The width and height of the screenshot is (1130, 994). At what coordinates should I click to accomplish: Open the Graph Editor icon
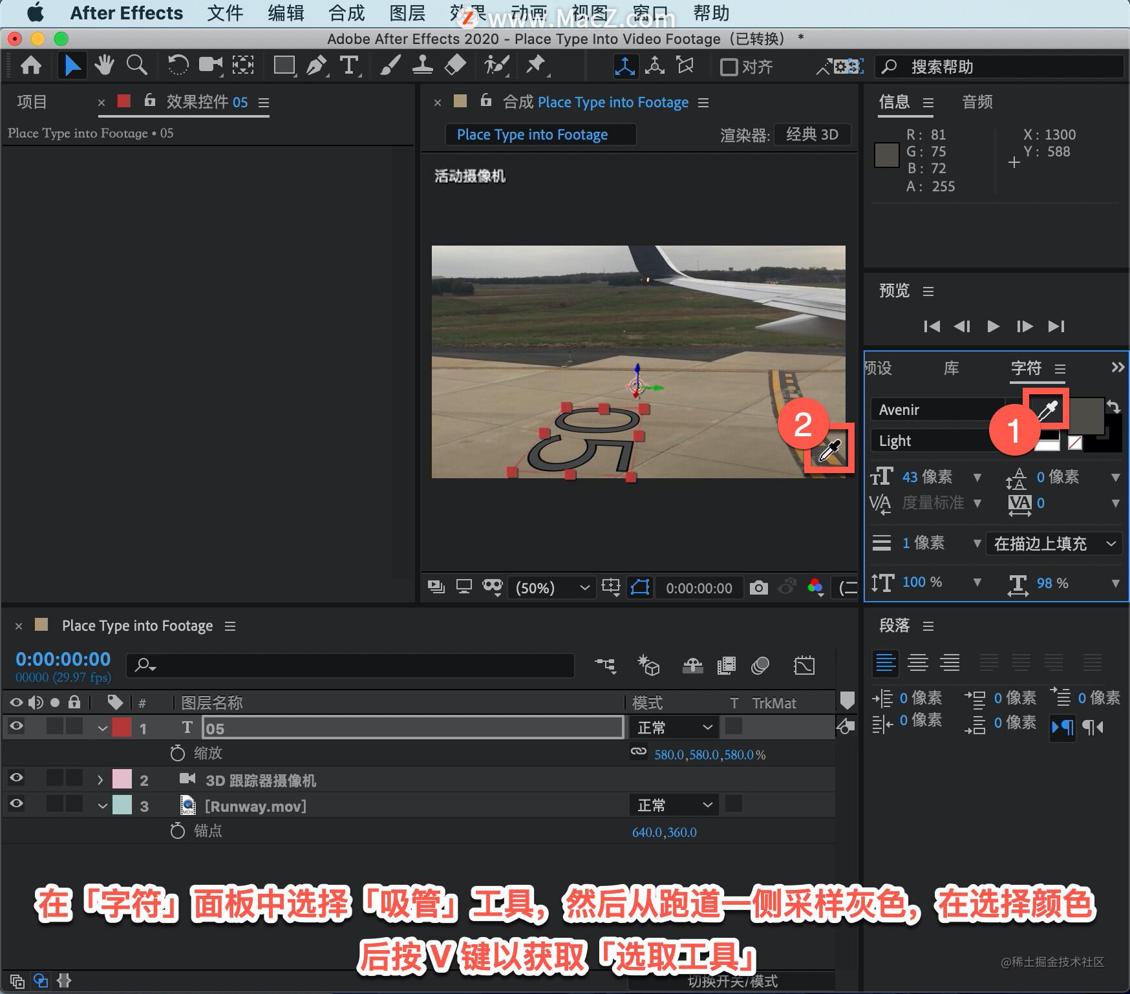804,665
